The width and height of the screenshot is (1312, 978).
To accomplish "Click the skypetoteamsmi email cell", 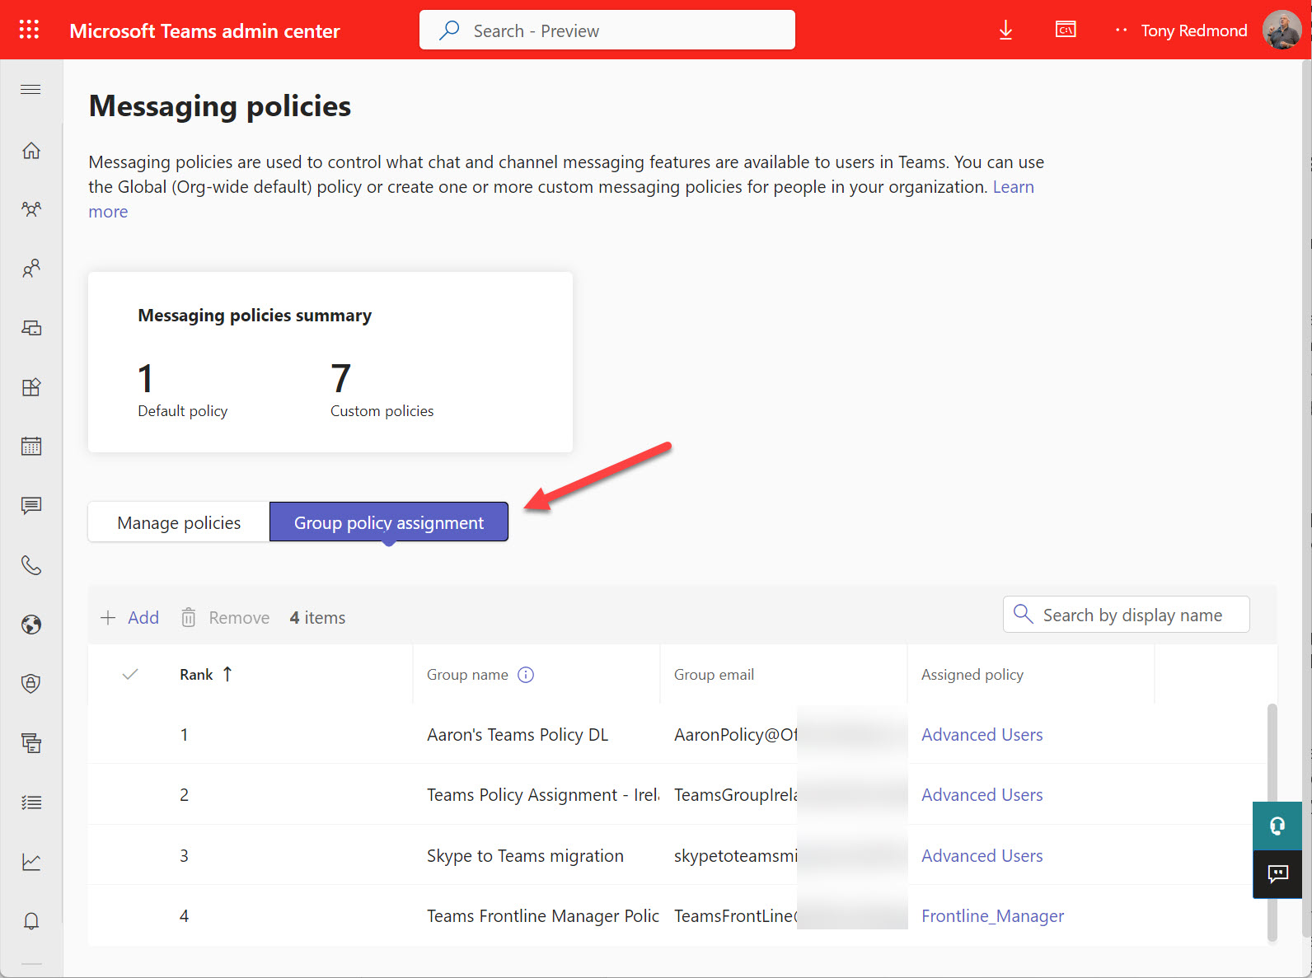I will pyautogui.click(x=735, y=855).
